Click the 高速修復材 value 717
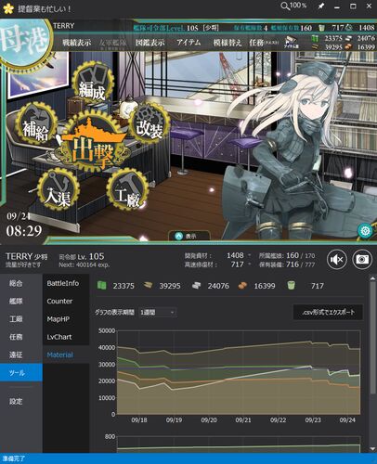 point(237,264)
